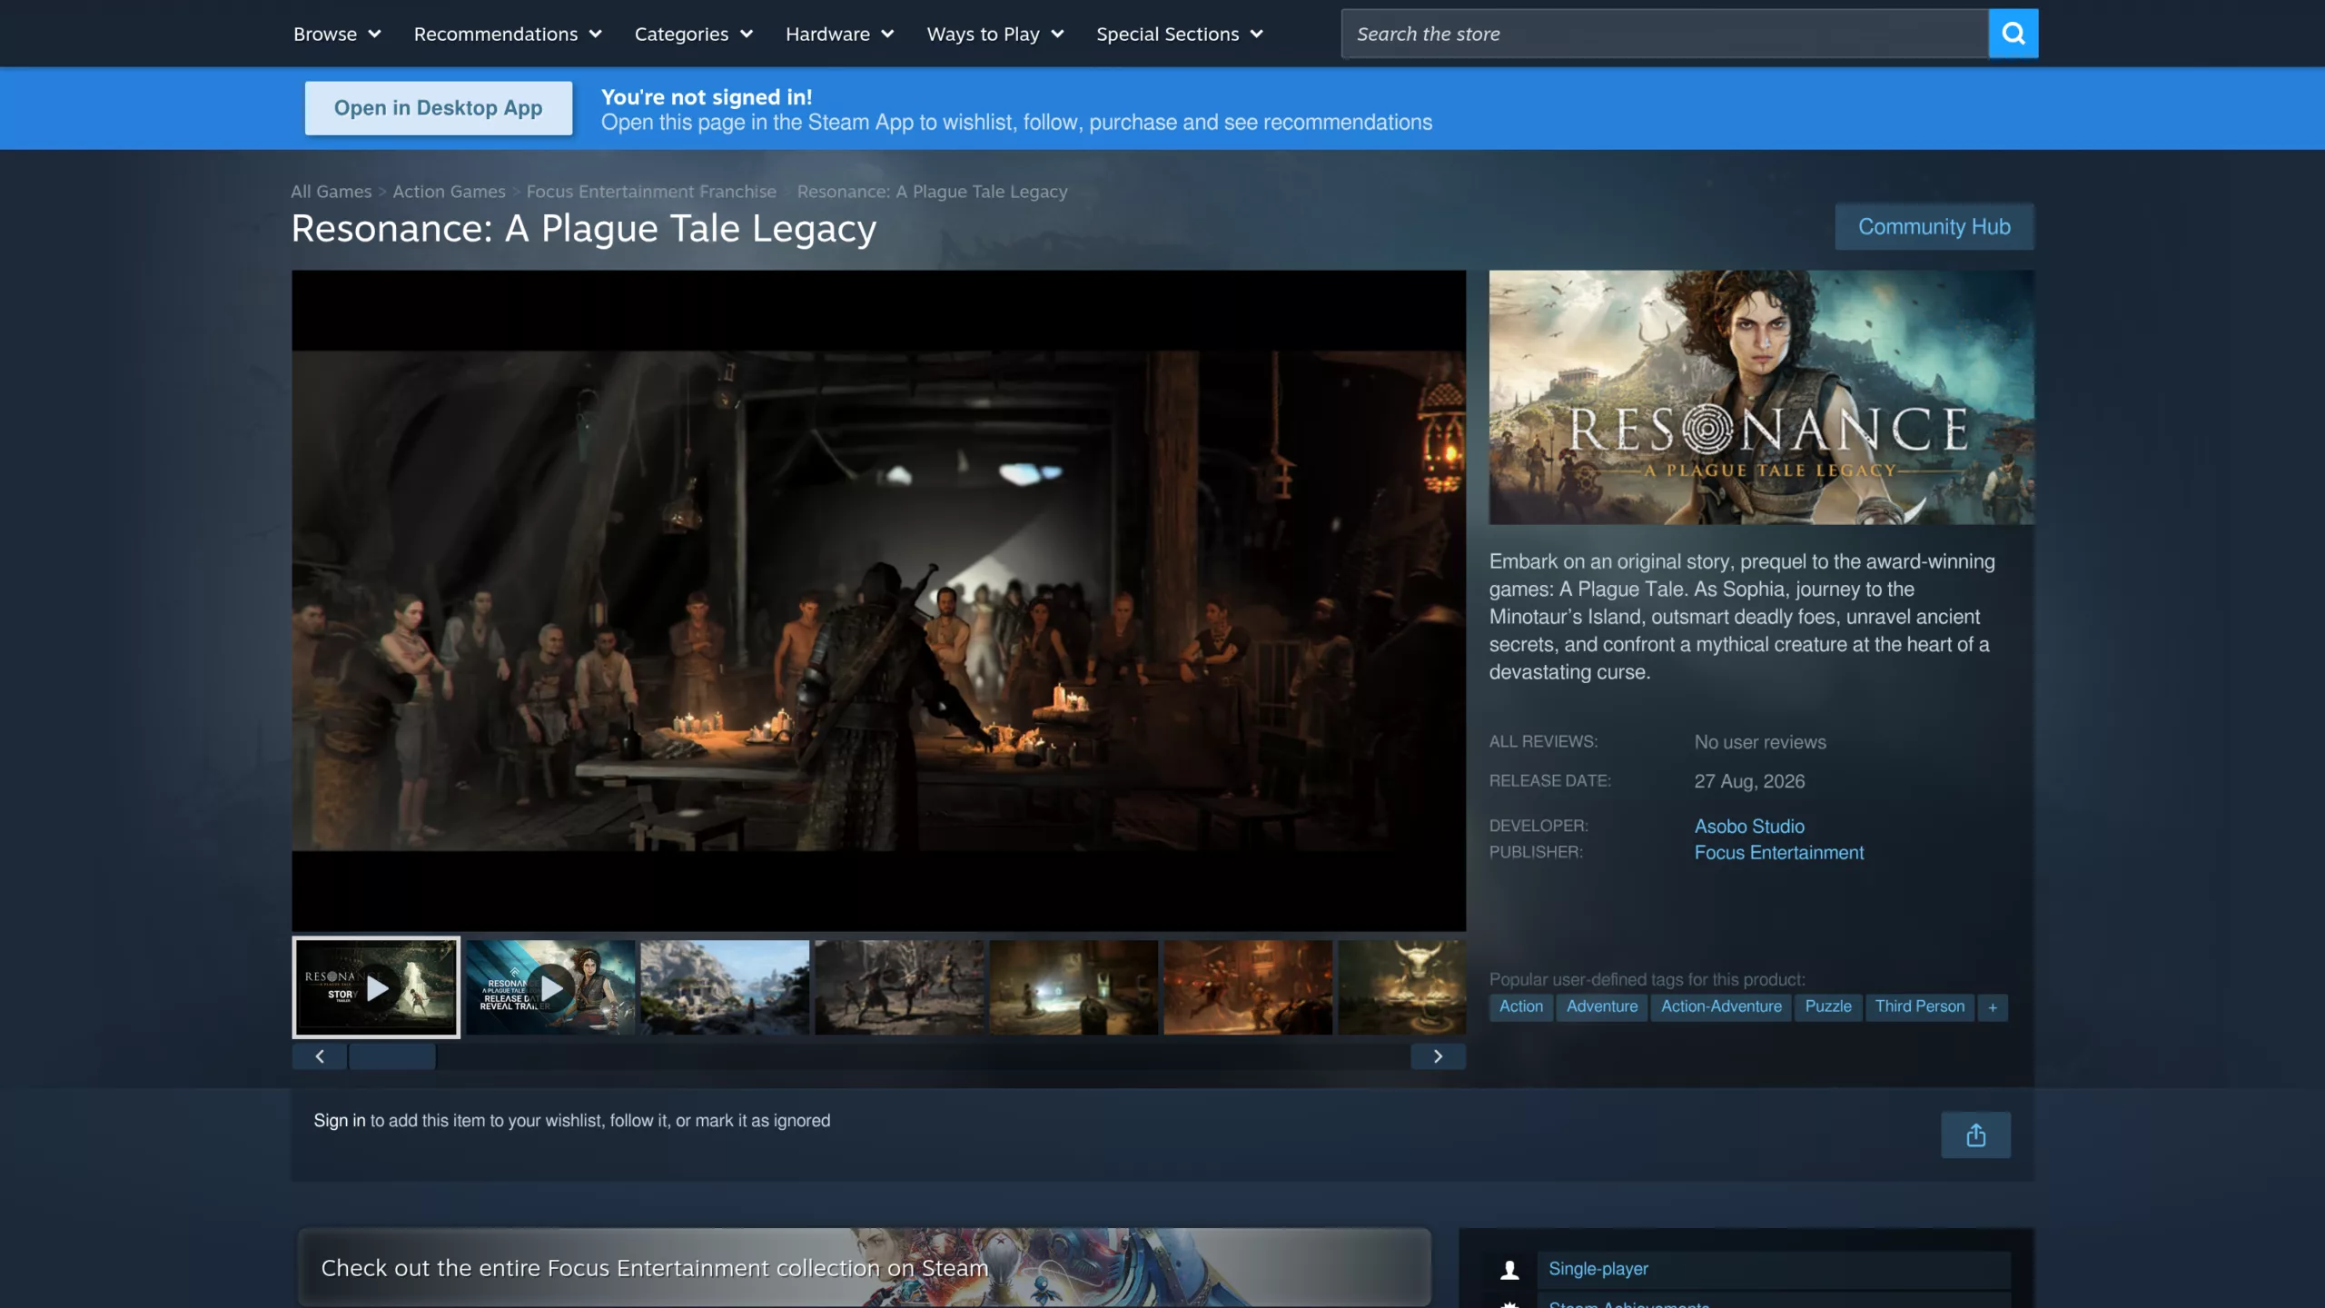
Task: Go to Action Games breadcrumb
Action: 449,192
